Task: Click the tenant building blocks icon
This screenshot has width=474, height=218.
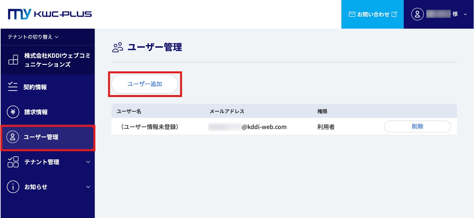Action: point(13,60)
